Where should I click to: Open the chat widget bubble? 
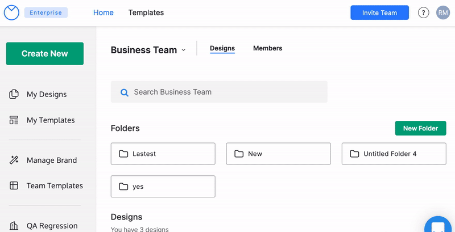pyautogui.click(x=439, y=226)
